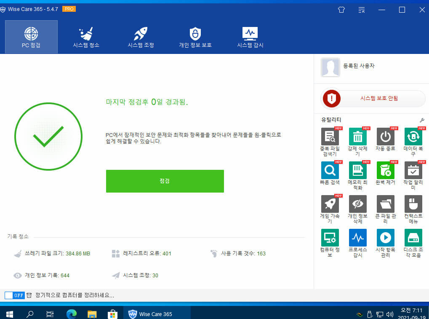Open File Explorer from taskbar
Image resolution: width=429 pixels, height=319 pixels.
click(92, 314)
